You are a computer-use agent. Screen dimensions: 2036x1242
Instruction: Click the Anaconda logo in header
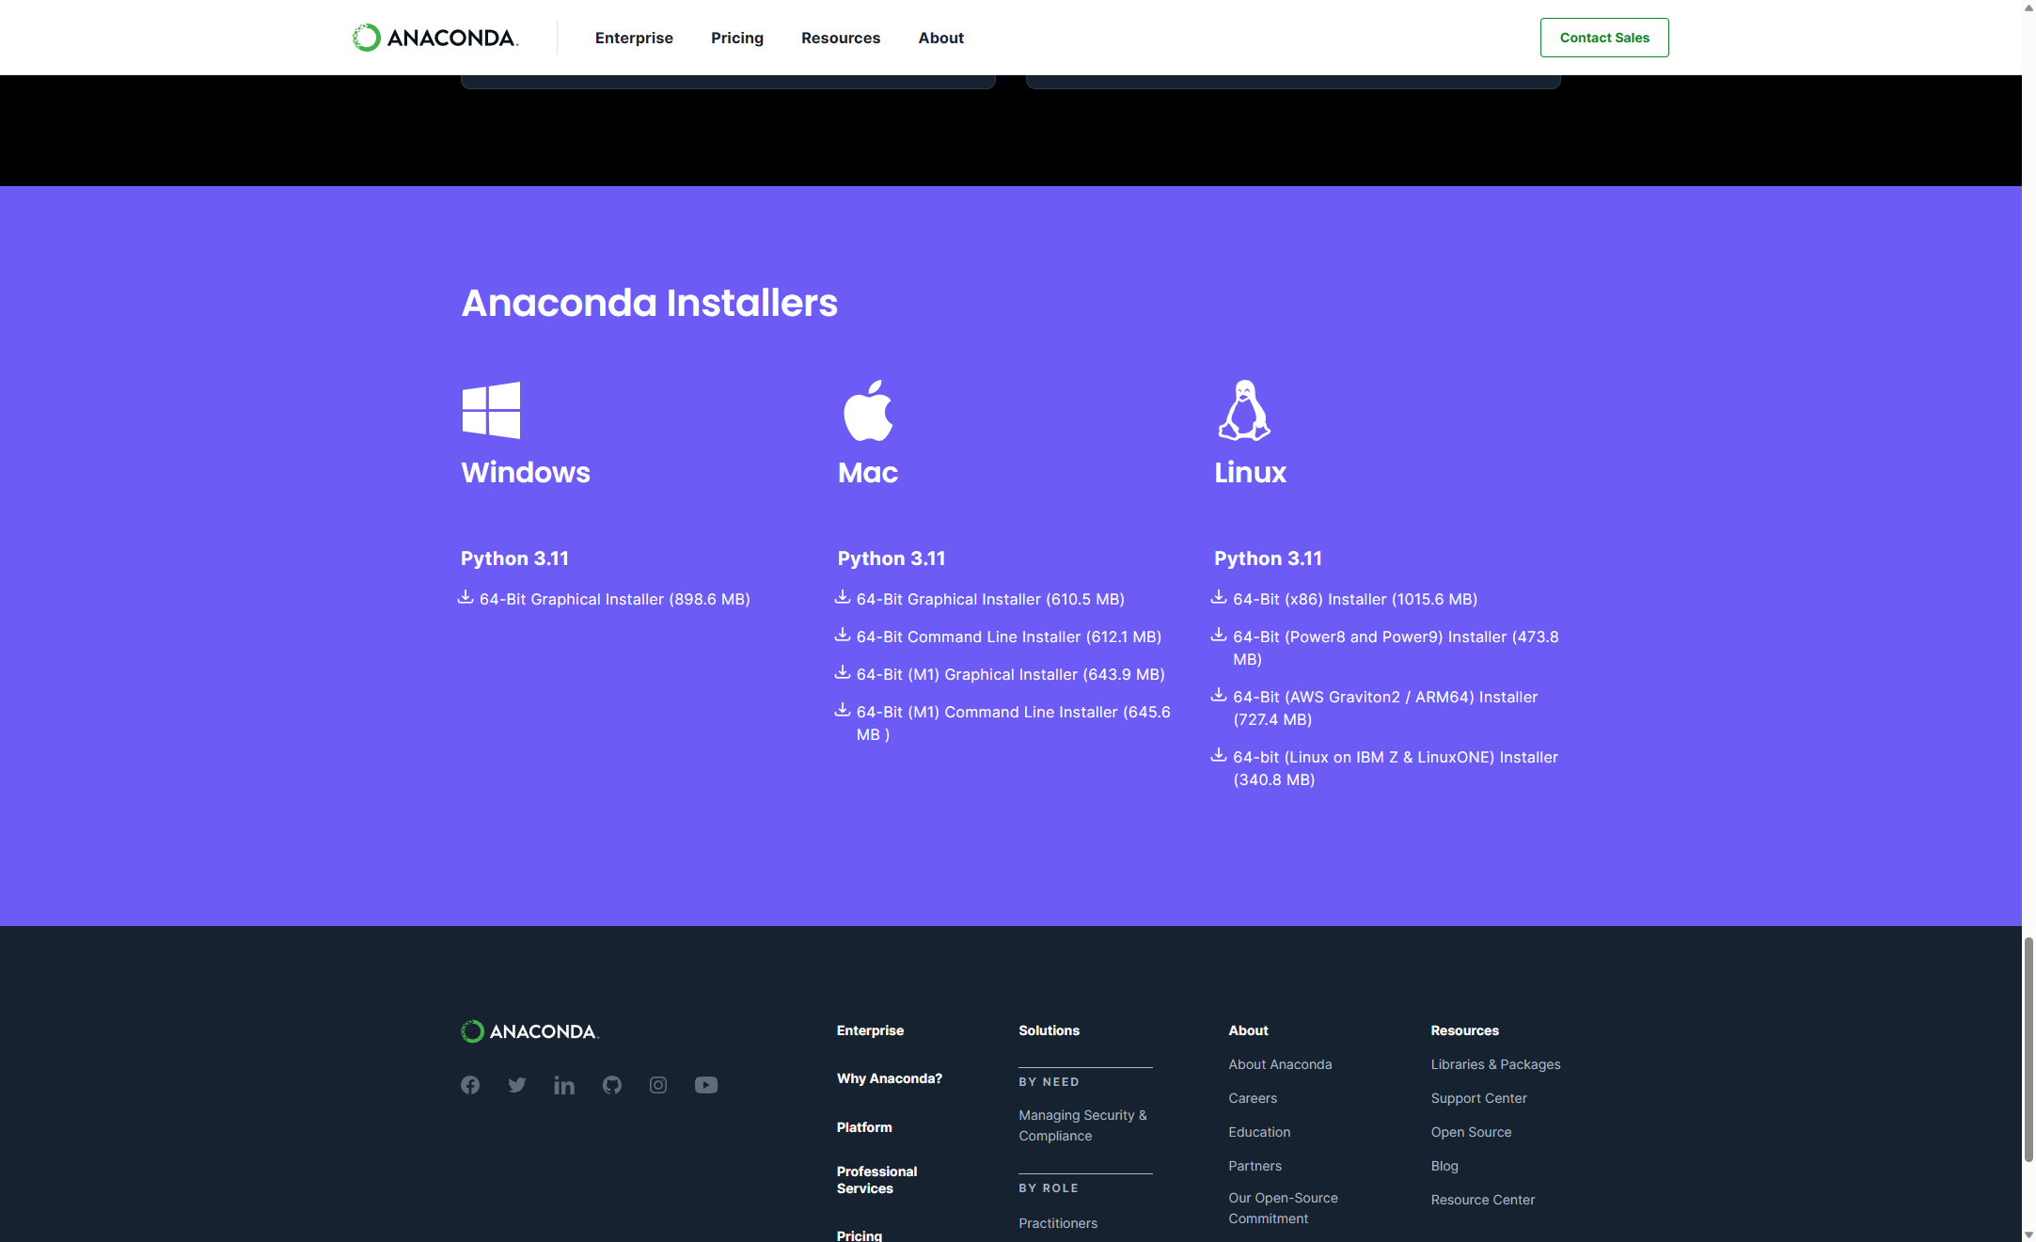[x=435, y=38]
